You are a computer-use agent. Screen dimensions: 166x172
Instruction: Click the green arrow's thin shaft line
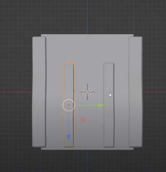point(86,105)
